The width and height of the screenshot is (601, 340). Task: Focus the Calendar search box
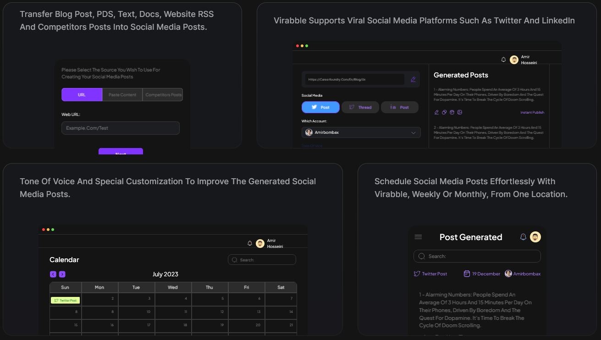coord(262,260)
